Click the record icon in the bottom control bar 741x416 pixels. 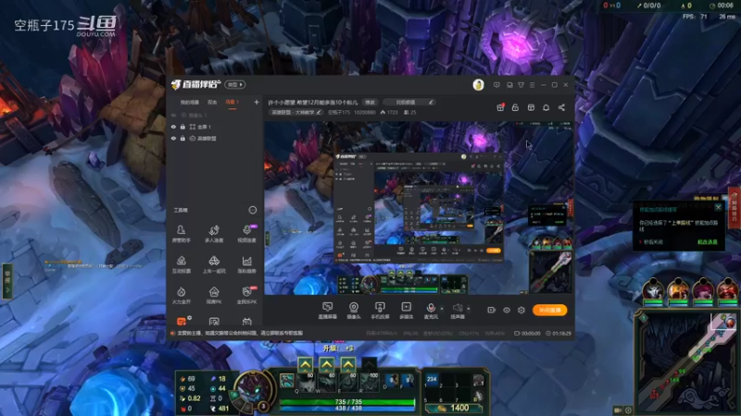coord(492,310)
